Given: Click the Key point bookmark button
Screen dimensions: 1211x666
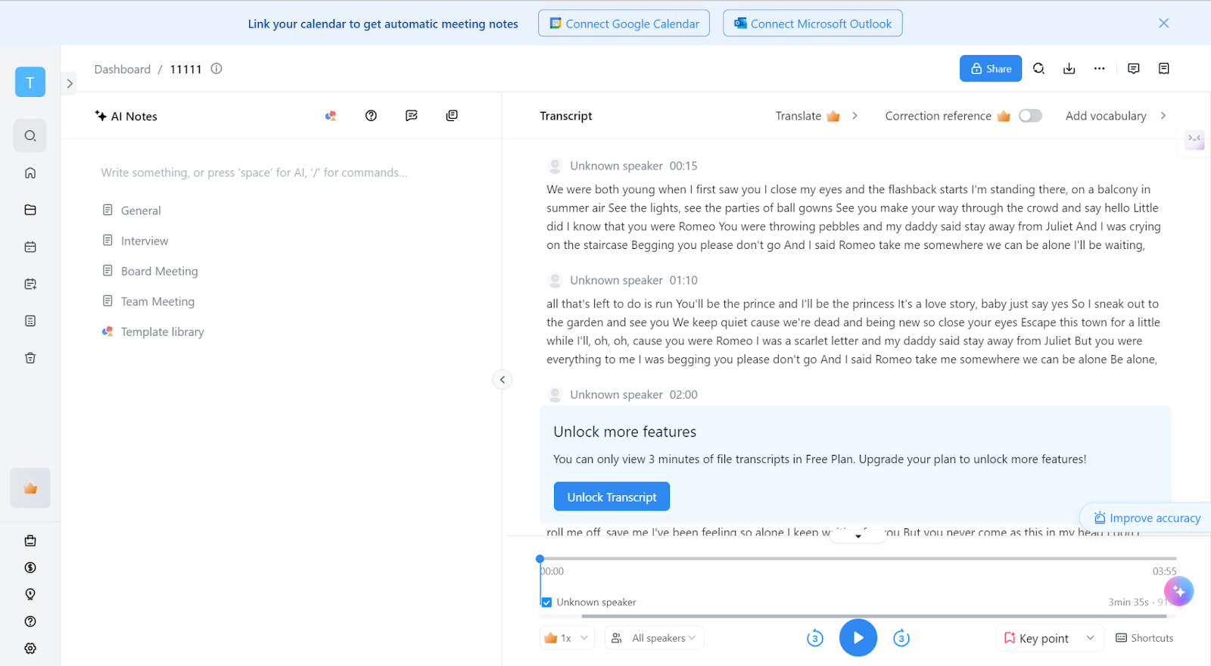Looking at the screenshot, I should (1036, 638).
